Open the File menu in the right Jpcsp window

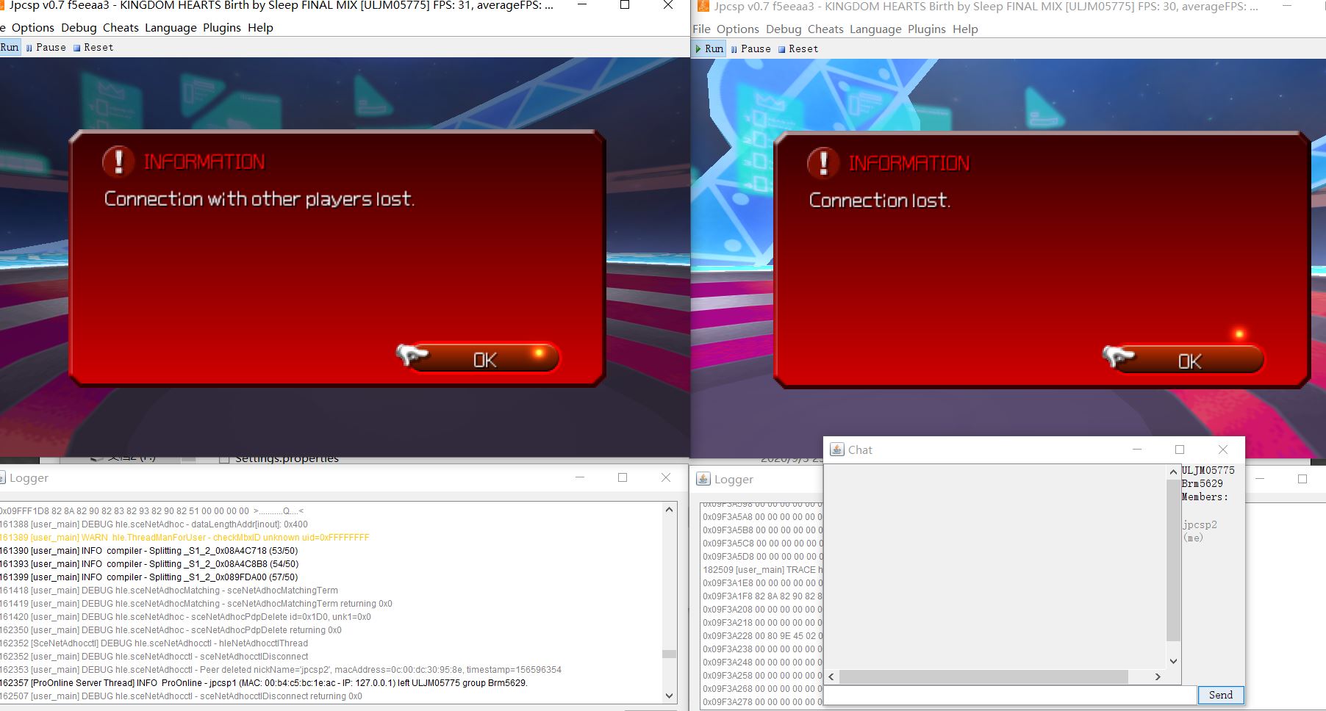click(x=701, y=29)
